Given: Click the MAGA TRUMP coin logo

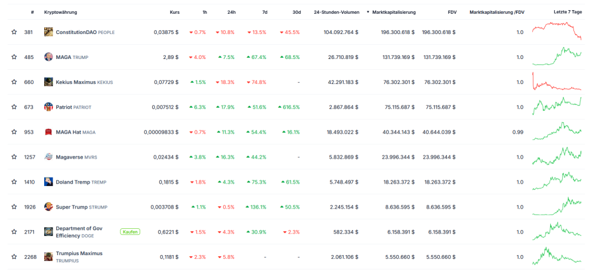Looking at the screenshot, I should point(48,57).
